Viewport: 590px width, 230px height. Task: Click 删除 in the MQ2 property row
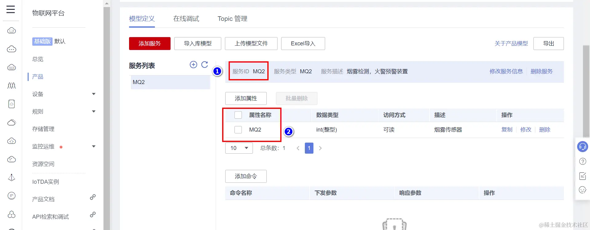point(545,130)
